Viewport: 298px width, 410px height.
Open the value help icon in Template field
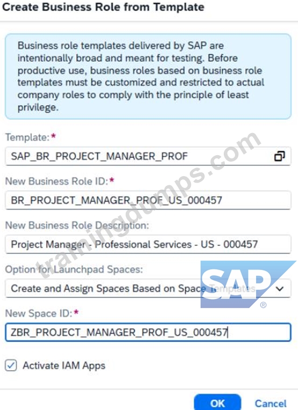[280, 156]
